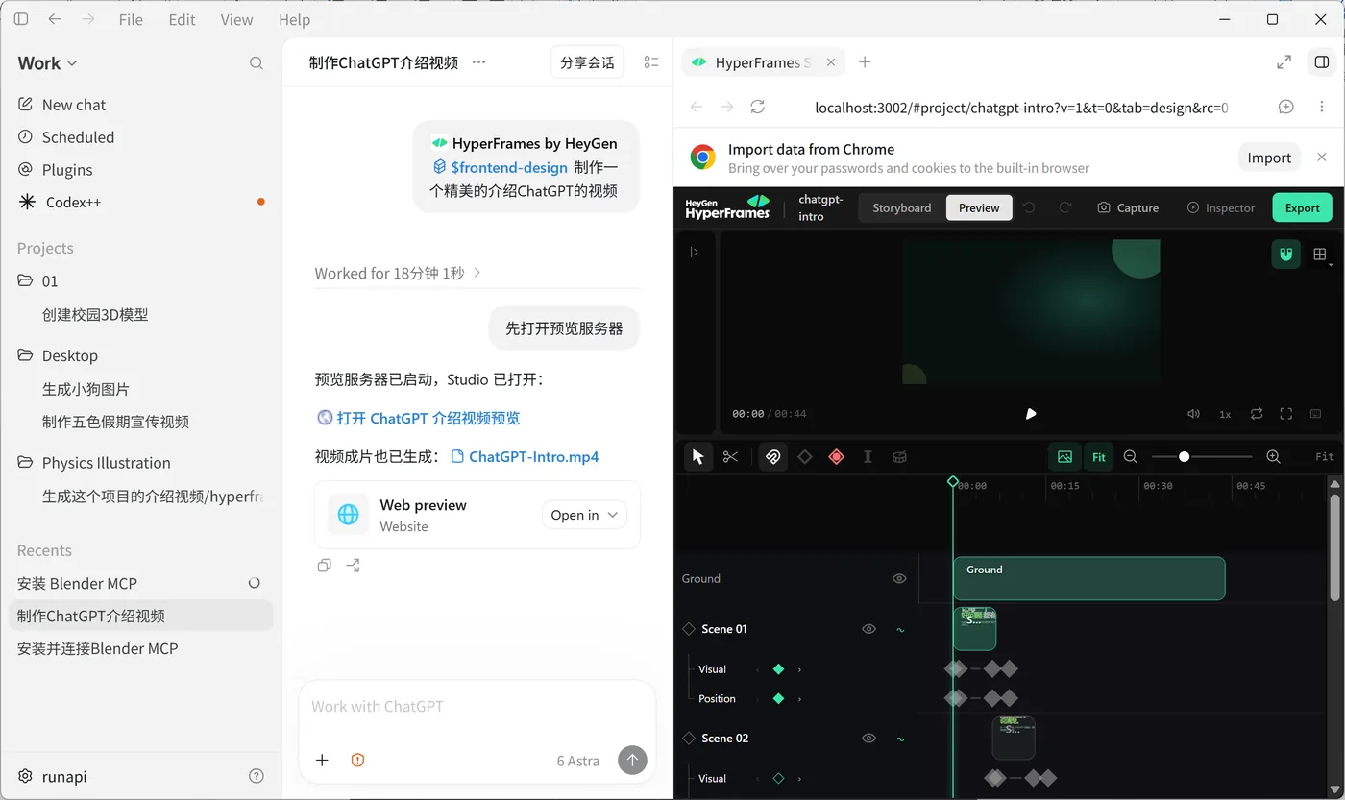The image size is (1345, 800).
Task: Open the runapi account settings
Action: [x=53, y=776]
